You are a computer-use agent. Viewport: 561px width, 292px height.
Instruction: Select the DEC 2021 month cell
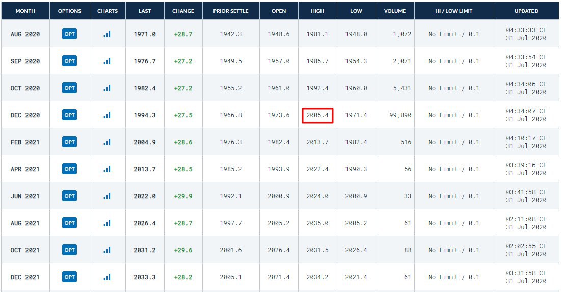tap(25, 277)
